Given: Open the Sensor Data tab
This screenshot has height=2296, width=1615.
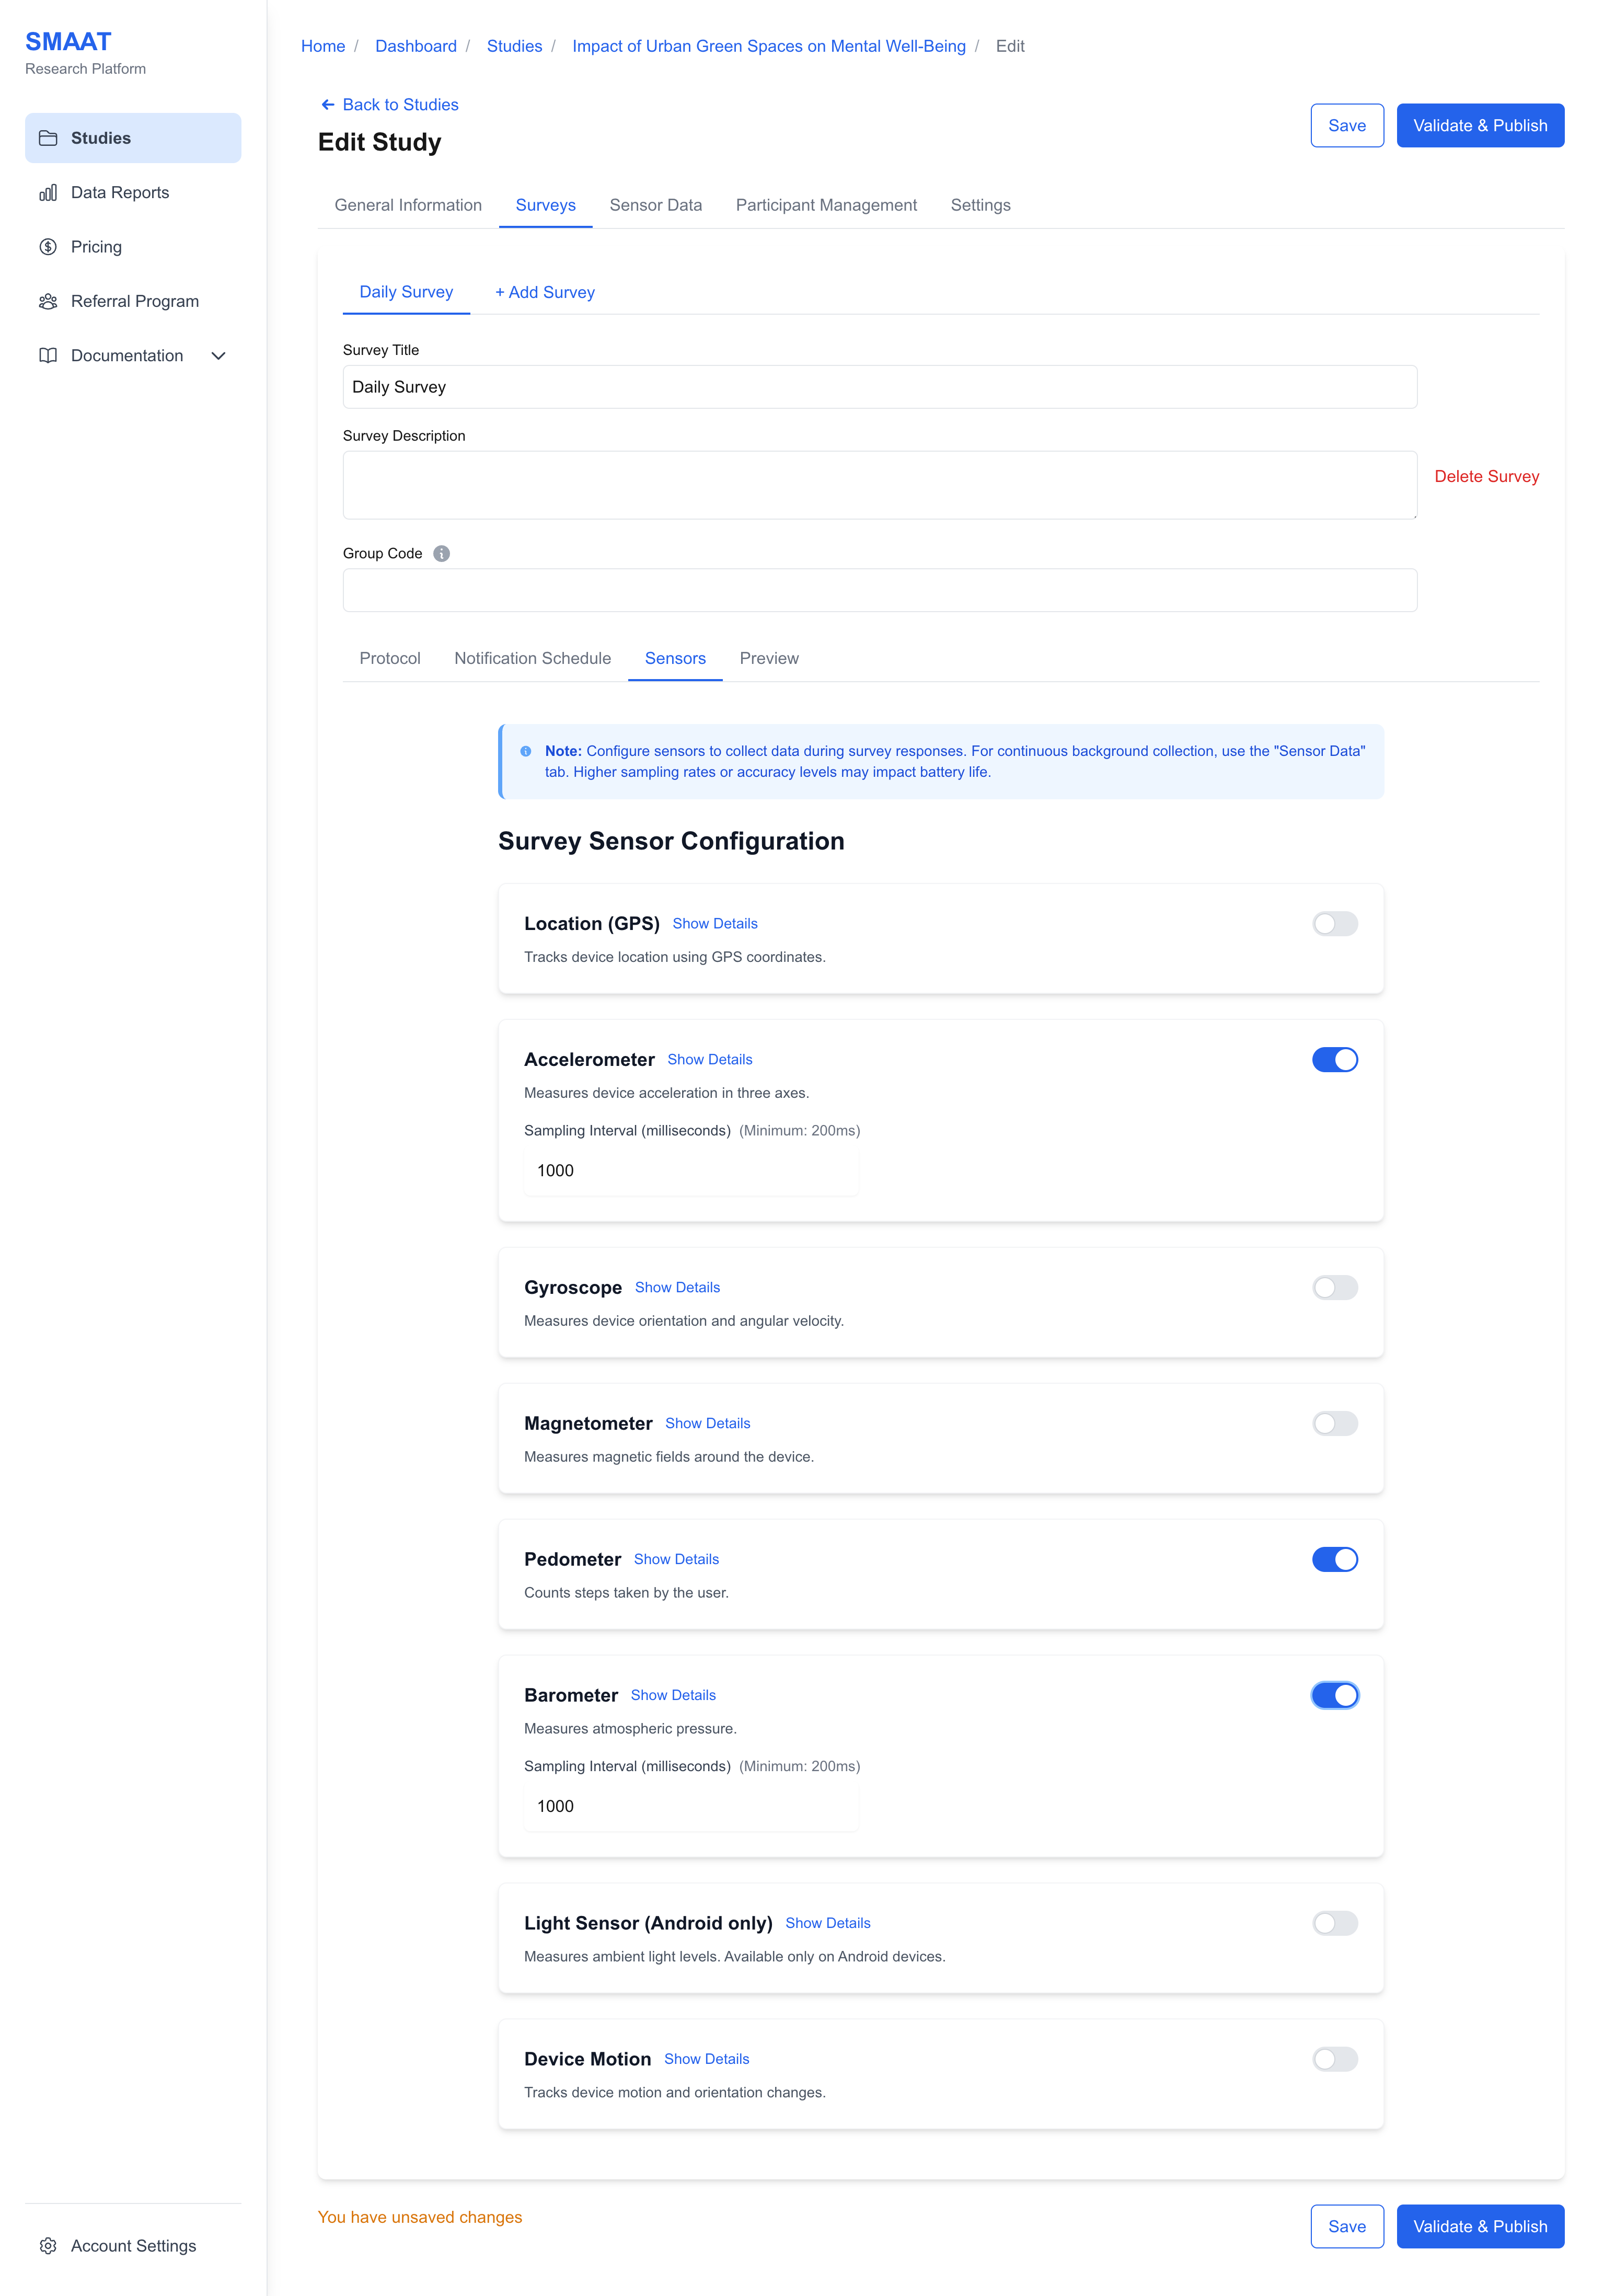Looking at the screenshot, I should point(655,206).
